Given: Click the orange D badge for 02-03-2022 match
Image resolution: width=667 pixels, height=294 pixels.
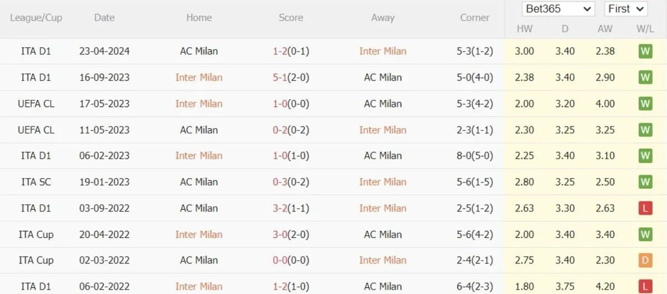Looking at the screenshot, I should pyautogui.click(x=645, y=261).
